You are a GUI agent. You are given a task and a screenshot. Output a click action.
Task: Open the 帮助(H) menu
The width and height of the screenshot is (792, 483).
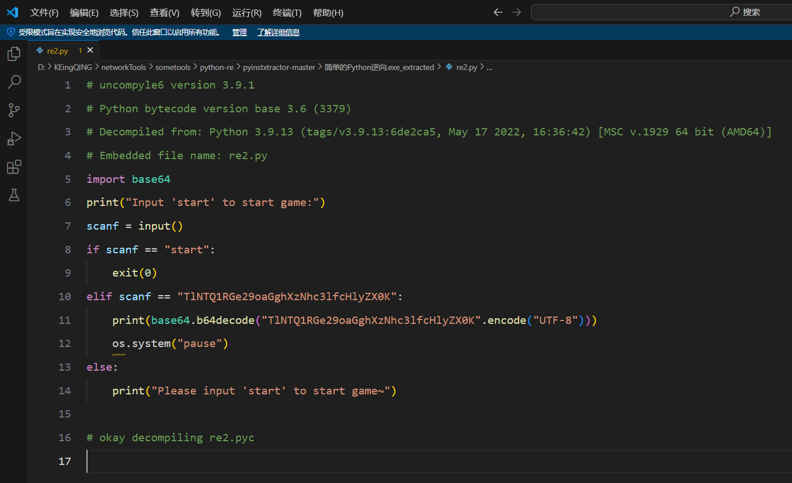click(328, 12)
